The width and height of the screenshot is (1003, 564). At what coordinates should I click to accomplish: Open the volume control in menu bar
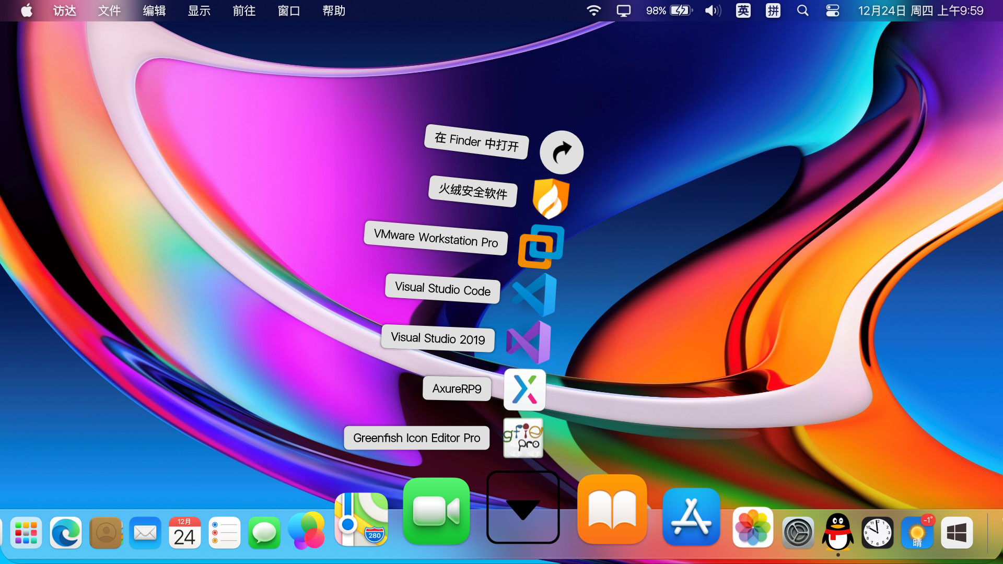click(x=713, y=10)
